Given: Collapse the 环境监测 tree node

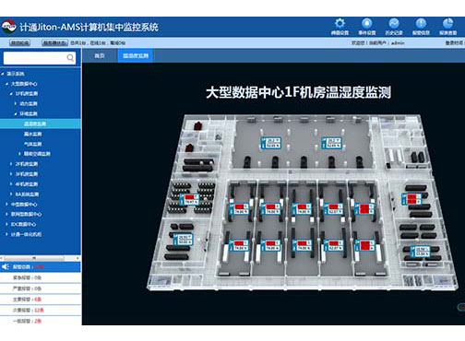Looking at the screenshot, I should coord(16,114).
